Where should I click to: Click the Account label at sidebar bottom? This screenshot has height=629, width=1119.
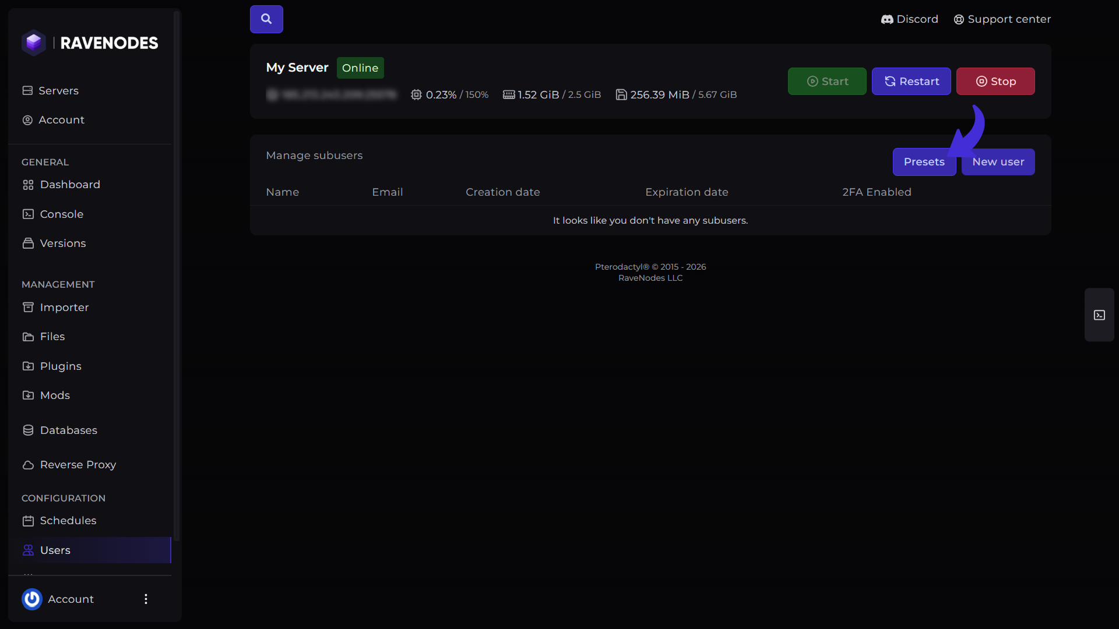pos(71,599)
